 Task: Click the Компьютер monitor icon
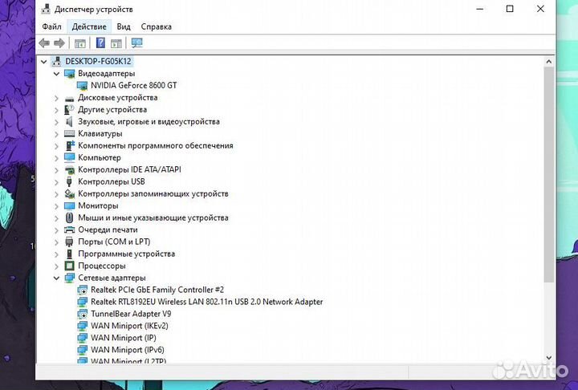pos(69,158)
